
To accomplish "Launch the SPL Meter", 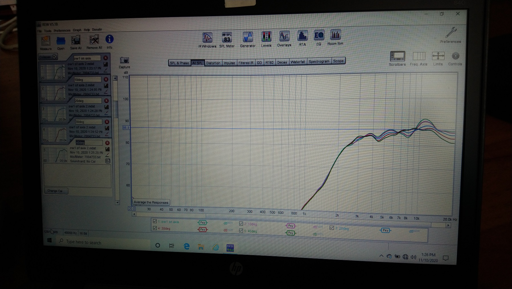I will pos(227,37).
